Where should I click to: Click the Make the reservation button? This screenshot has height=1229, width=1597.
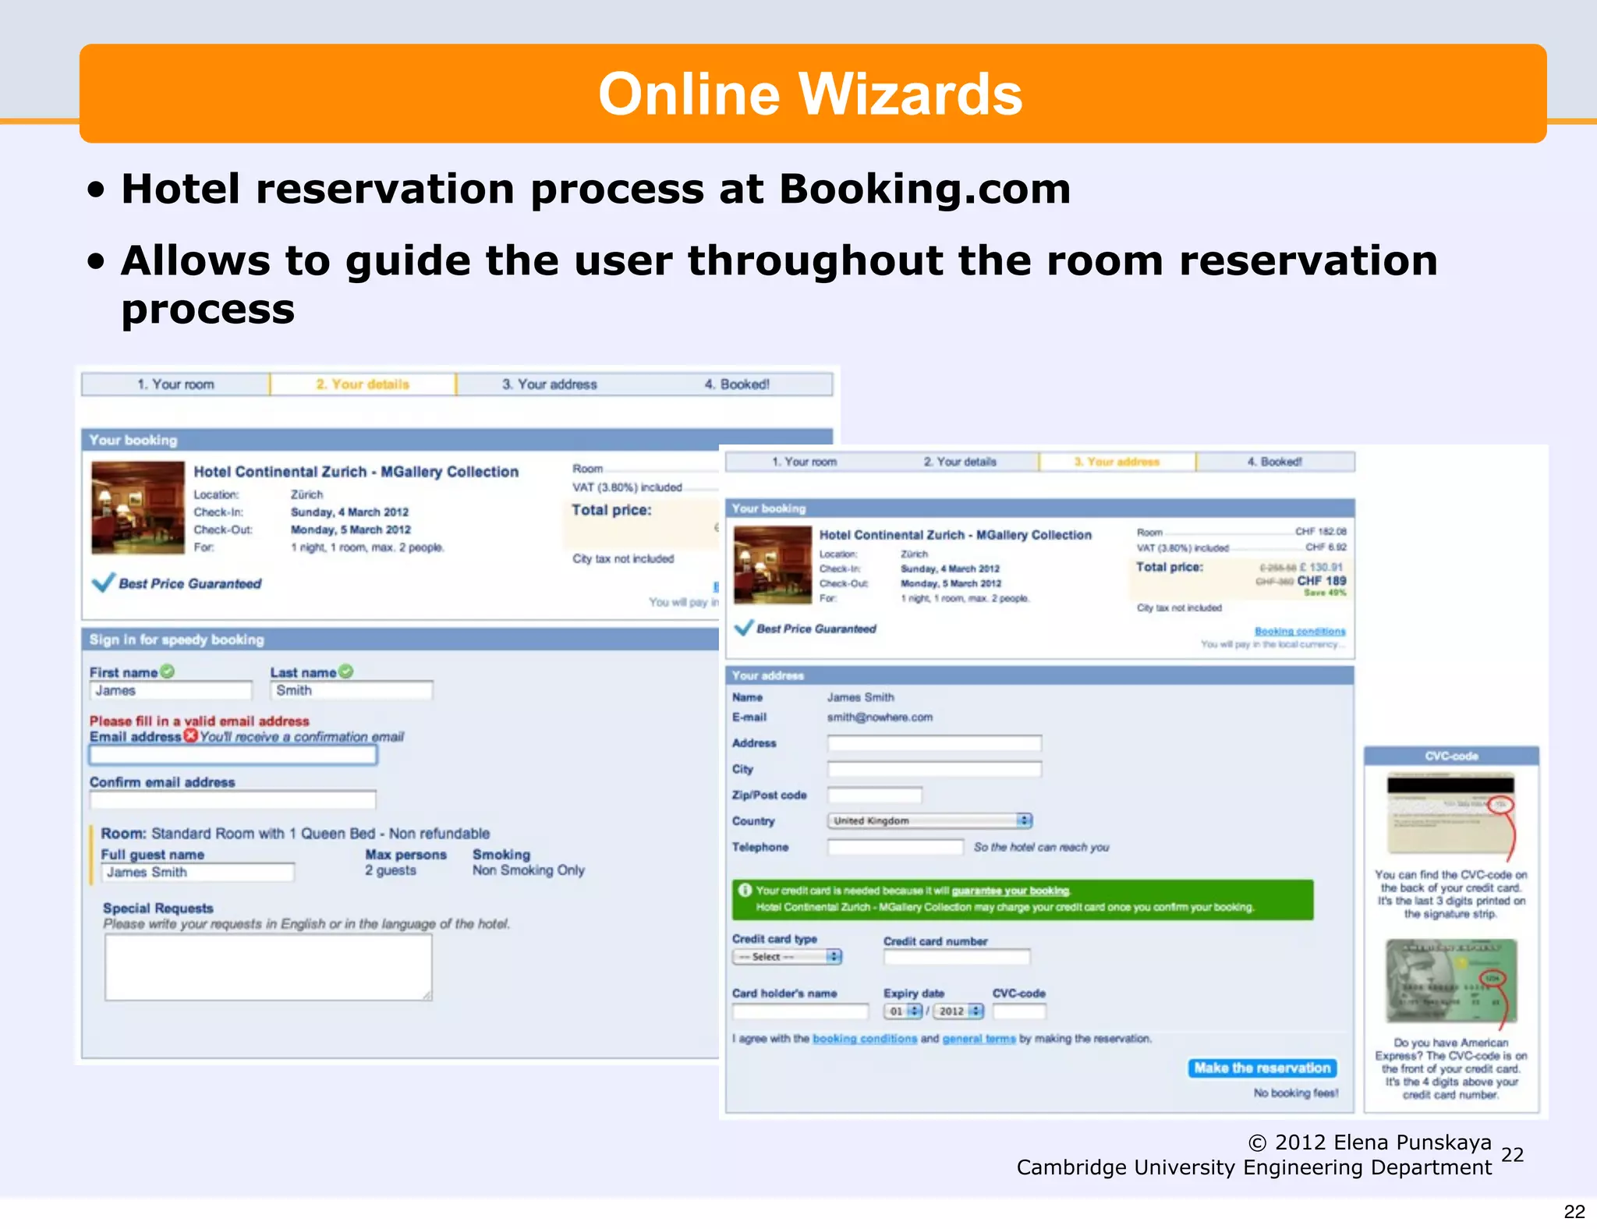click(x=1262, y=1068)
